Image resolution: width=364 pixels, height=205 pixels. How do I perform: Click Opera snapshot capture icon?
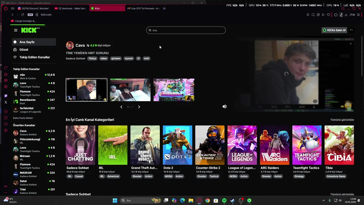313,15
